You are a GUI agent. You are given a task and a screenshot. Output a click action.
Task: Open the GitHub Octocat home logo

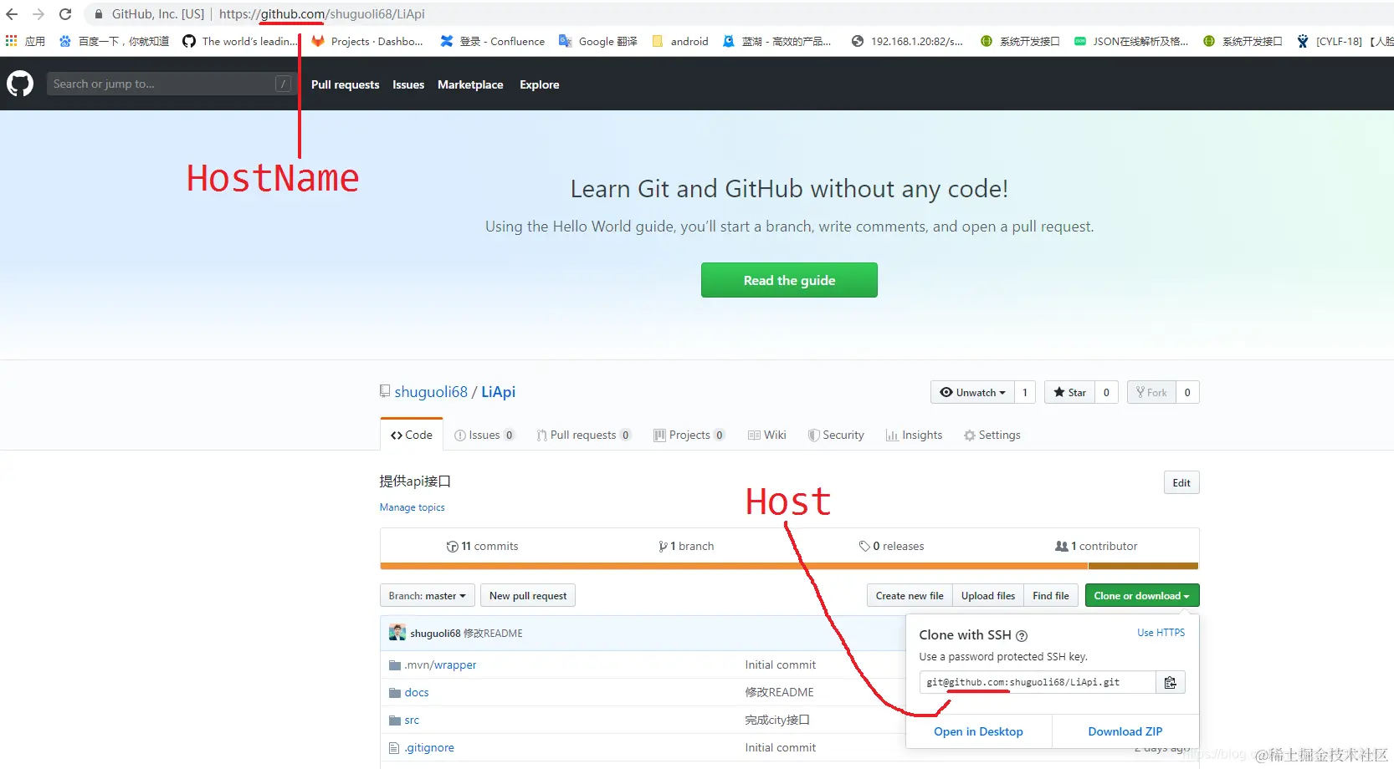20,84
